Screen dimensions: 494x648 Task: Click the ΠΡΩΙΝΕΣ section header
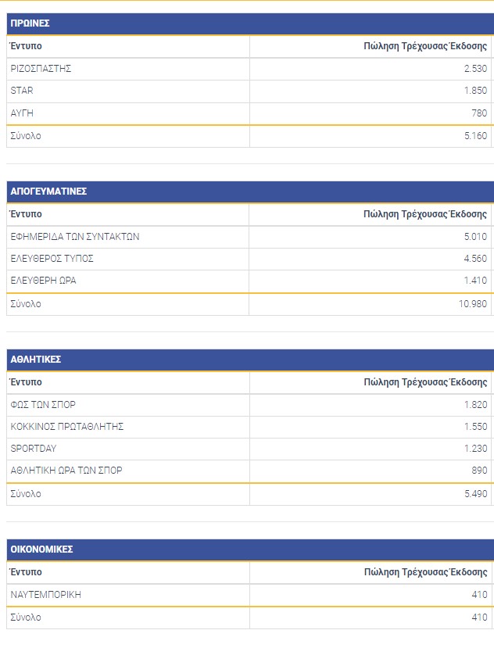click(x=250, y=23)
